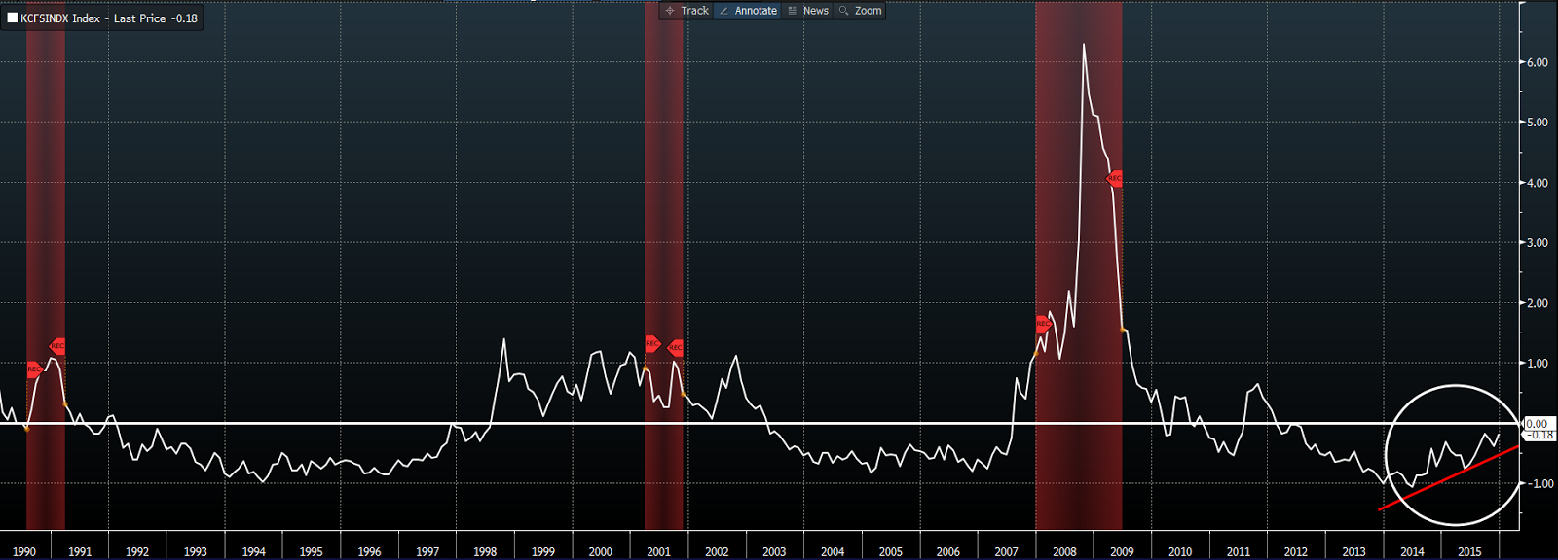Click the 2007 x-axis year label

pyautogui.click(x=1007, y=551)
